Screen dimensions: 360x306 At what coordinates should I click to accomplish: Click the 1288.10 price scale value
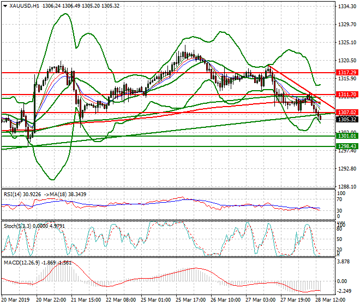[347, 186]
